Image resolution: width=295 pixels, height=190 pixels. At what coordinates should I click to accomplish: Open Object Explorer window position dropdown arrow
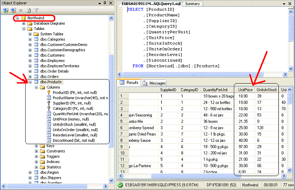pyautogui.click(x=100, y=3)
